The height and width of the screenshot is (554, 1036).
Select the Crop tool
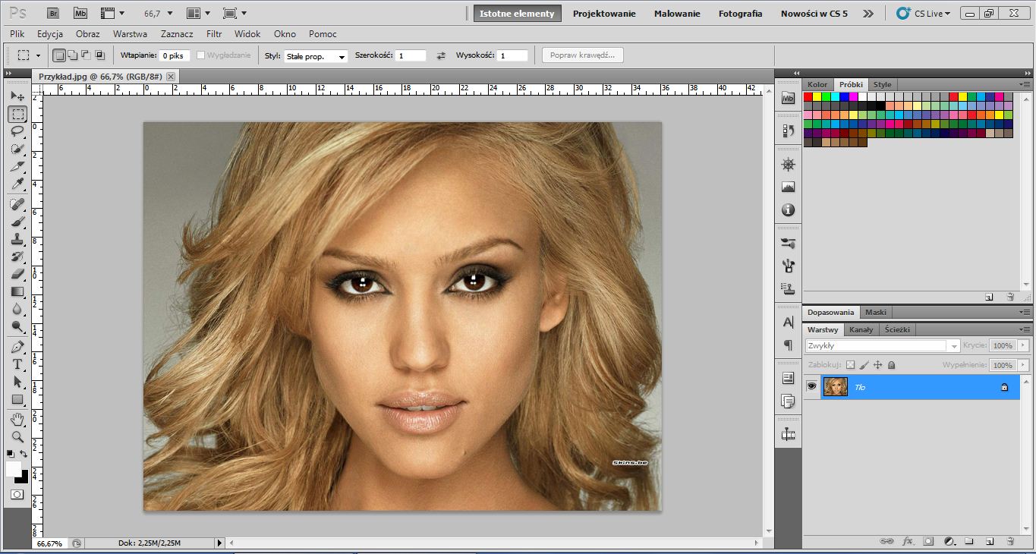[x=17, y=166]
